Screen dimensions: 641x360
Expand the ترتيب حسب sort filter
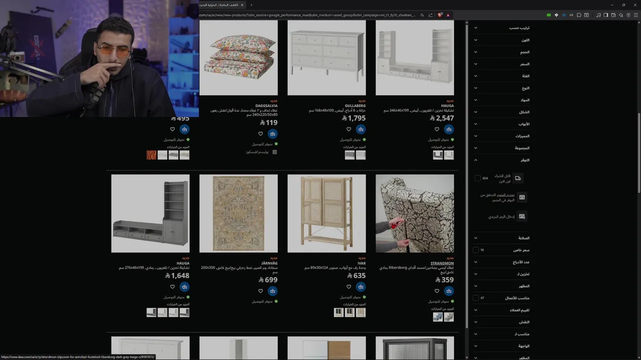point(501,28)
